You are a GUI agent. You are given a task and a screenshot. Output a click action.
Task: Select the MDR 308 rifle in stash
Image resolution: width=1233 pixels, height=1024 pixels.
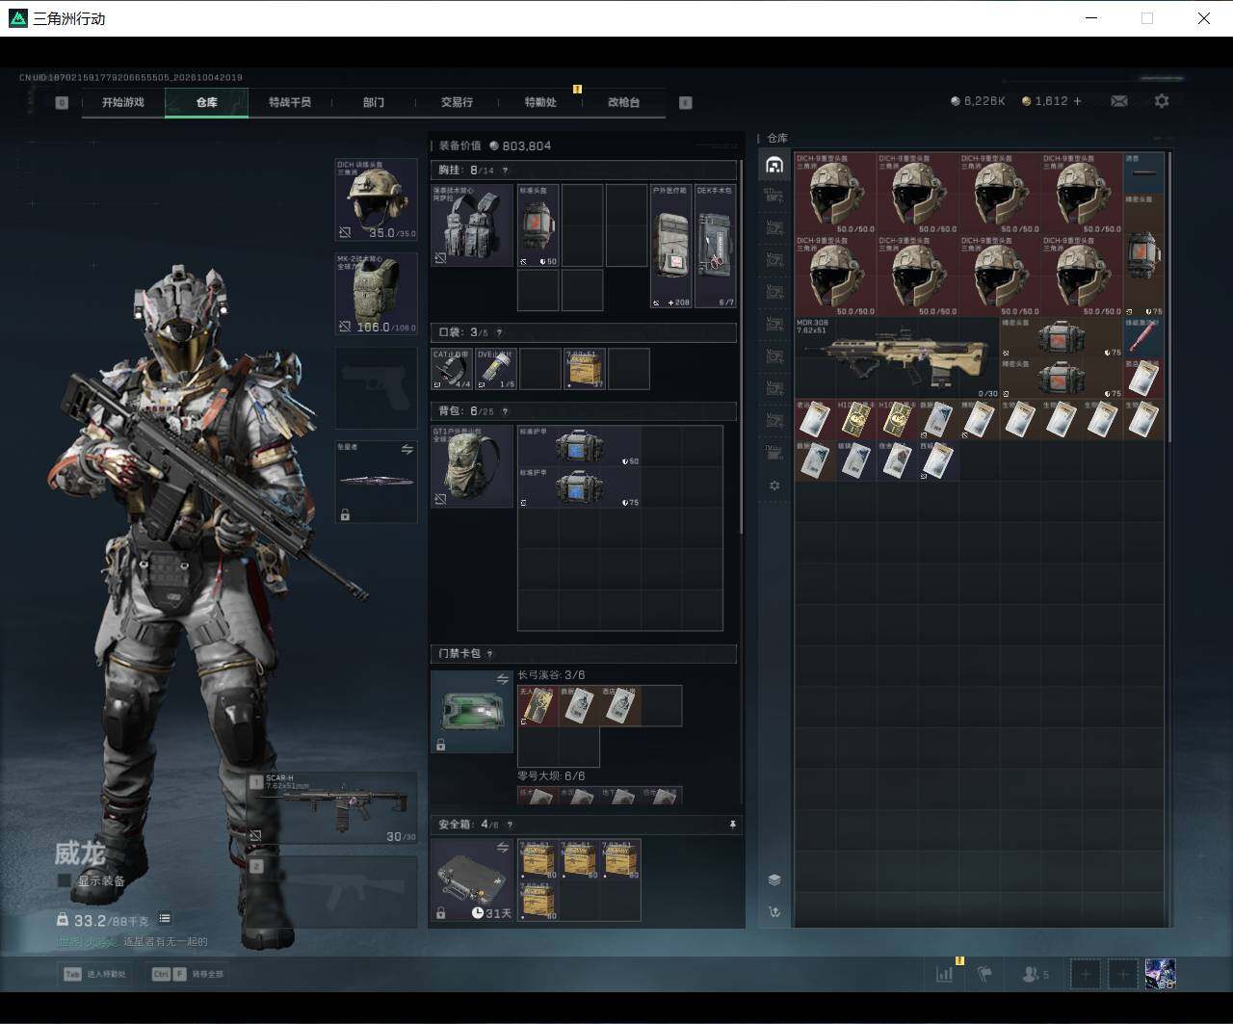[896, 357]
